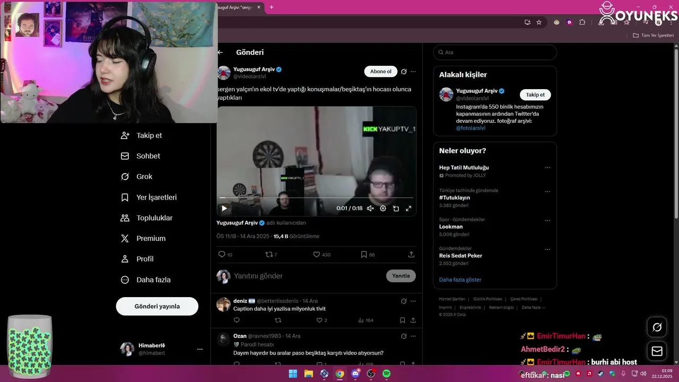Close the Yugusuguf Arşiv browser tab
The height and width of the screenshot is (382, 679).
click(259, 7)
